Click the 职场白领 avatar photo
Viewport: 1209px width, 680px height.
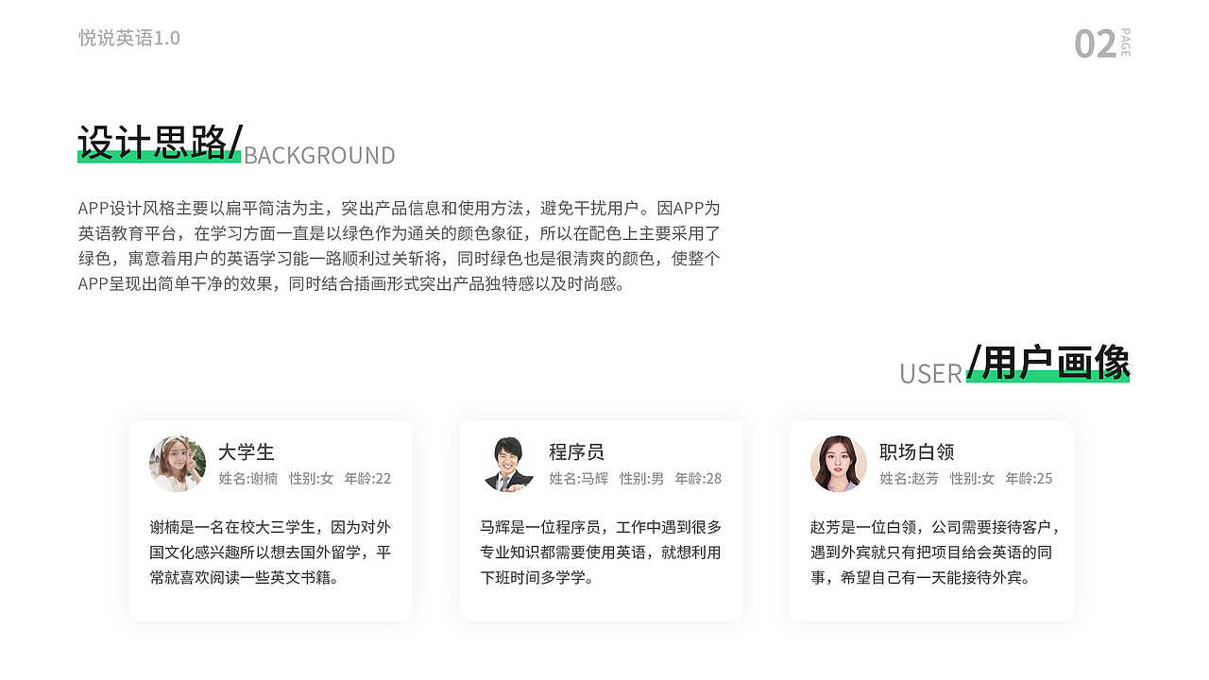(x=838, y=464)
